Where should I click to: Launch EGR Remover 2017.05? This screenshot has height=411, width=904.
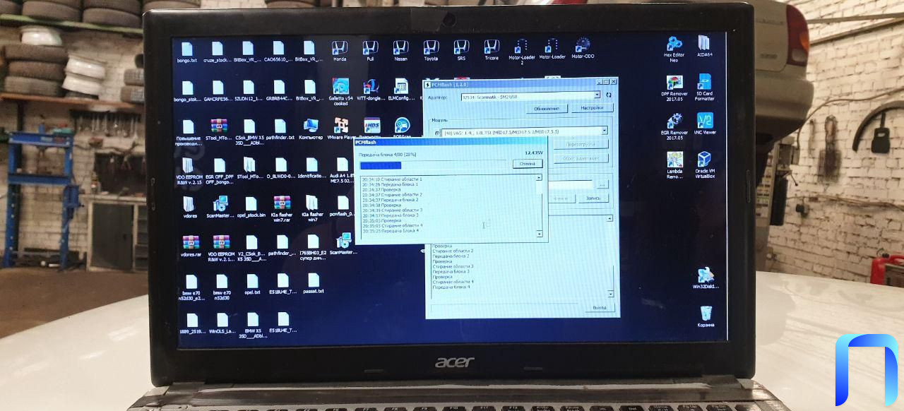(674, 126)
